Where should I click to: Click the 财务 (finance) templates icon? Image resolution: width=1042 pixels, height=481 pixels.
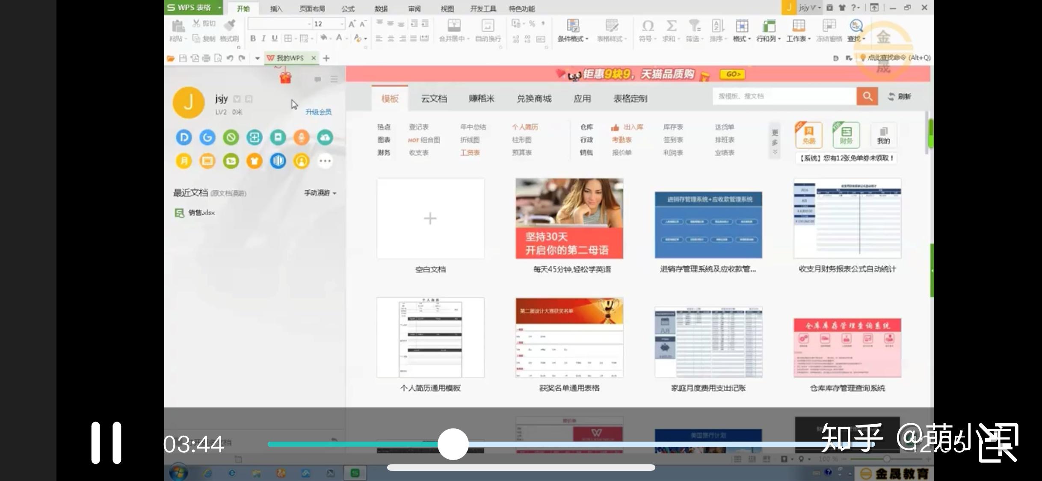(x=846, y=135)
